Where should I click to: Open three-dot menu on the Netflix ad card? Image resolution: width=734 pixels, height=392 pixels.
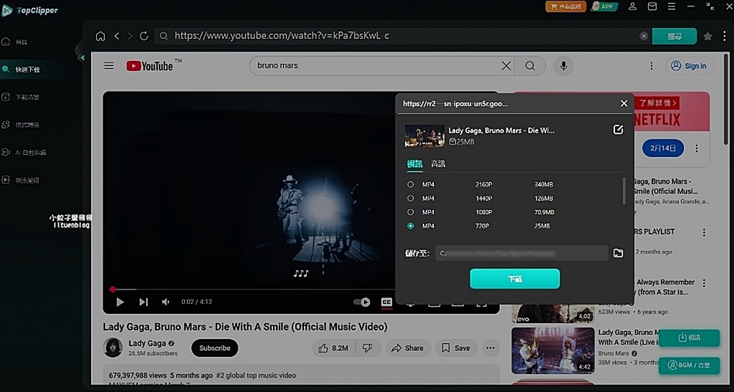pos(697,148)
